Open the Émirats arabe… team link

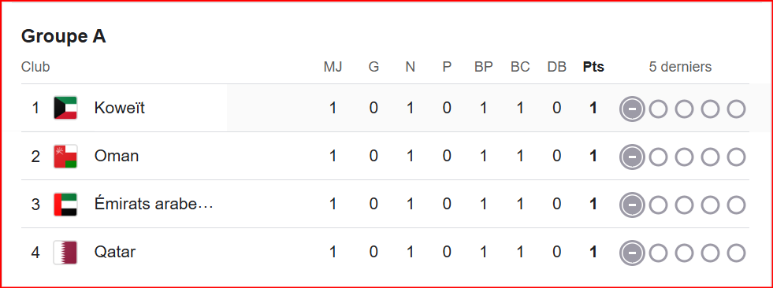[154, 204]
